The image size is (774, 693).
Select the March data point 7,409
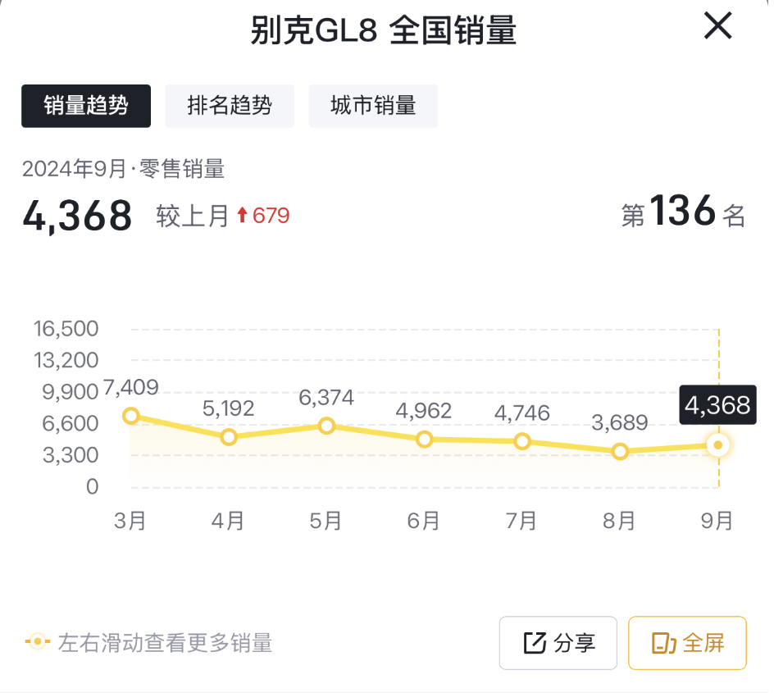[x=130, y=416]
